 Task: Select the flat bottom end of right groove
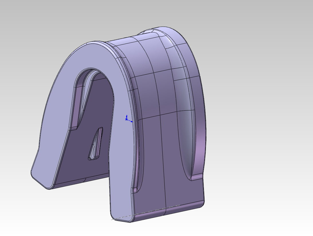(197, 177)
